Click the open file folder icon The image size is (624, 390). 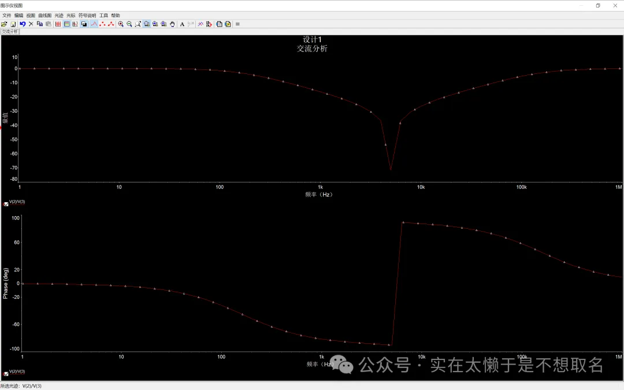coord(4,24)
